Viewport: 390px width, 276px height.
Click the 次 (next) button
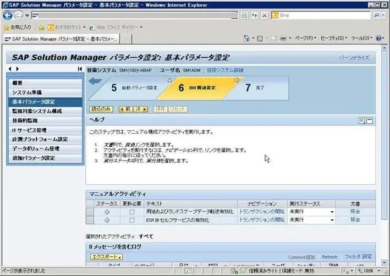(x=141, y=109)
